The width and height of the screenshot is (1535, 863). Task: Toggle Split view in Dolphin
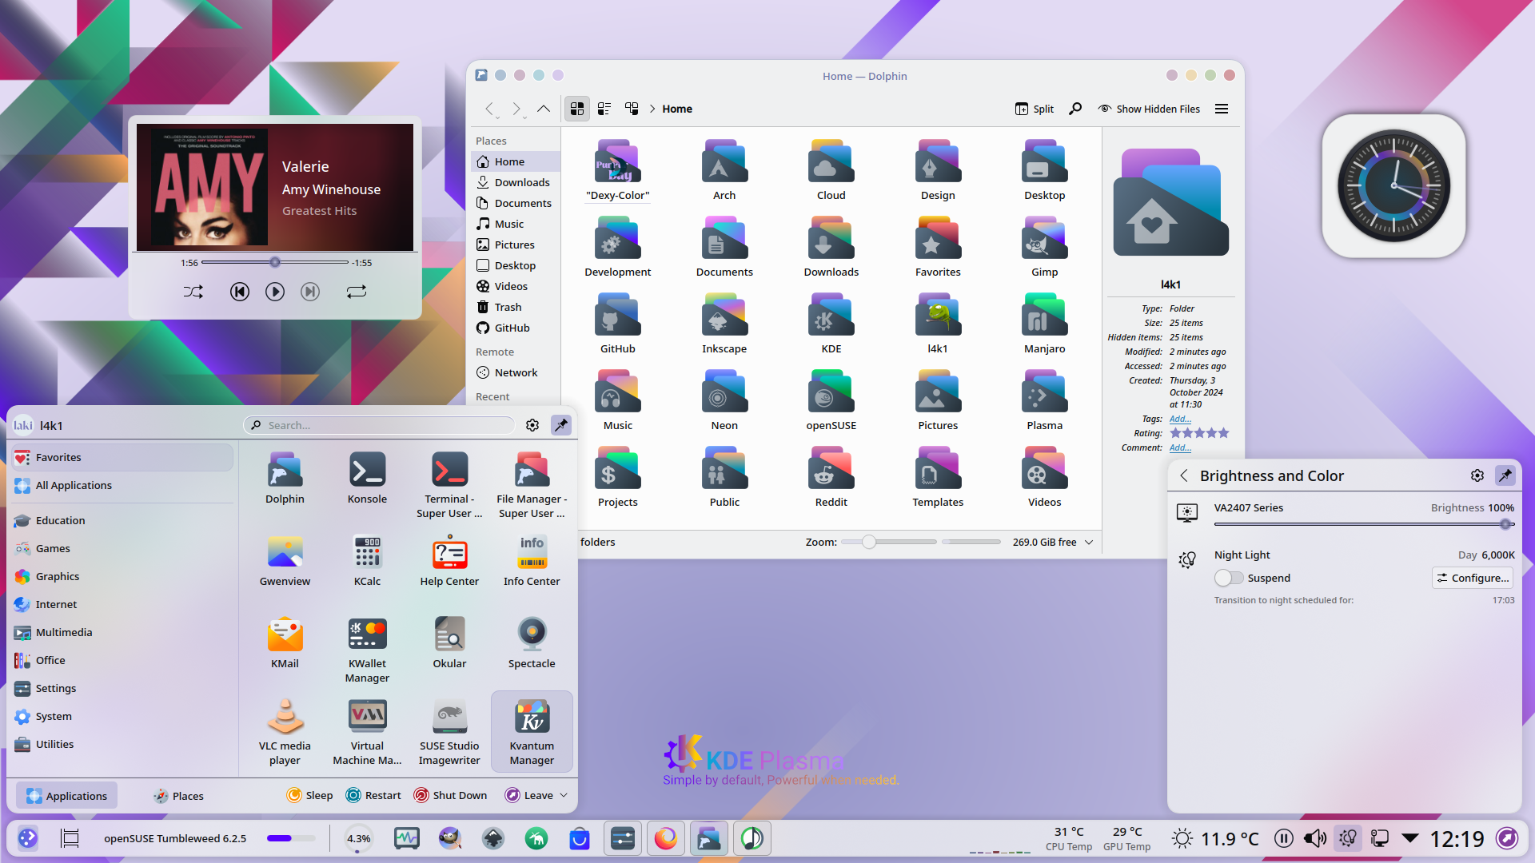pyautogui.click(x=1035, y=109)
